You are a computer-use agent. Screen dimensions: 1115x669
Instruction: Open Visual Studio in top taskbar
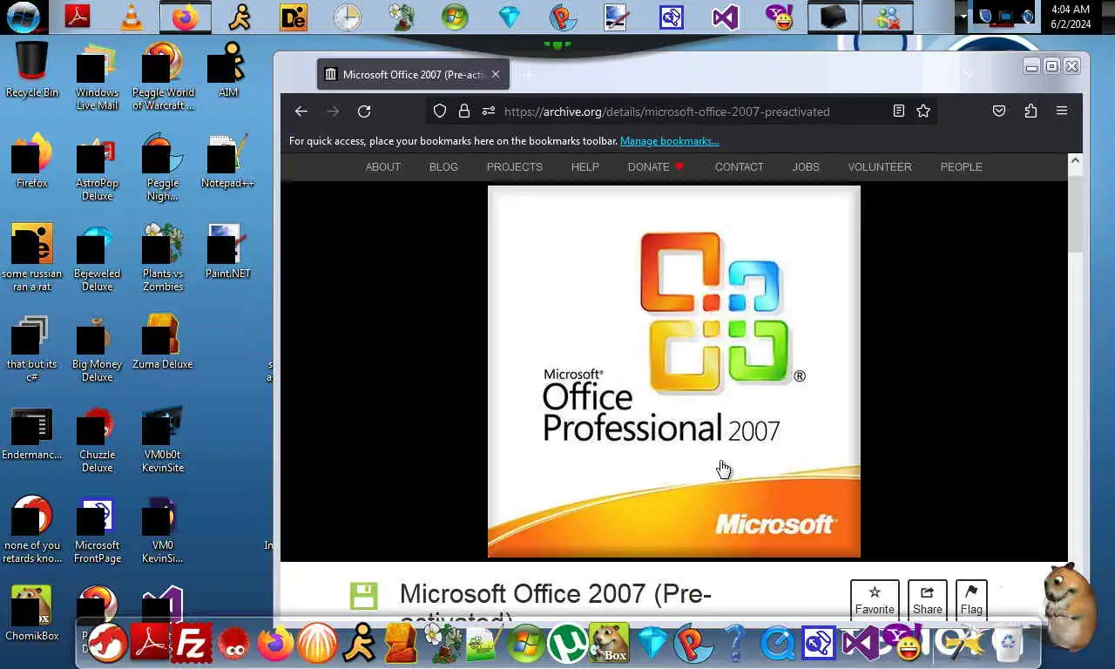pos(725,17)
